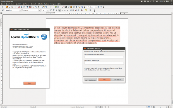This screenshot has height=108, width=173.
Task: Apply font color with the A icon
Action: [82, 10]
